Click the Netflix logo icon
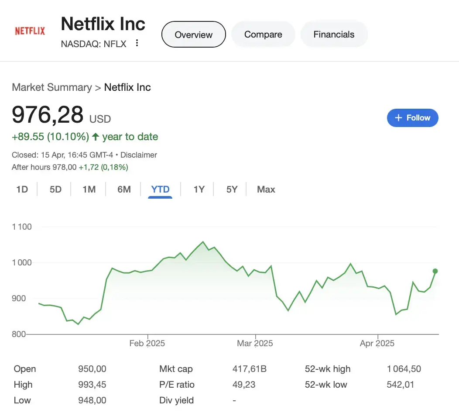 (30, 31)
